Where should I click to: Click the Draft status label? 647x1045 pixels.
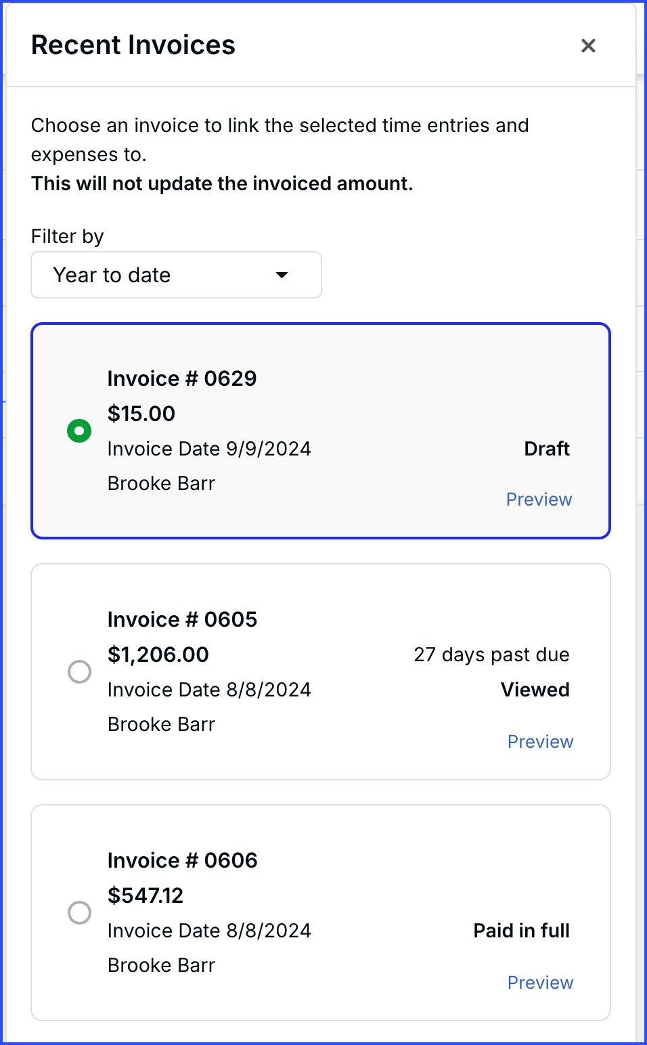pyautogui.click(x=547, y=449)
